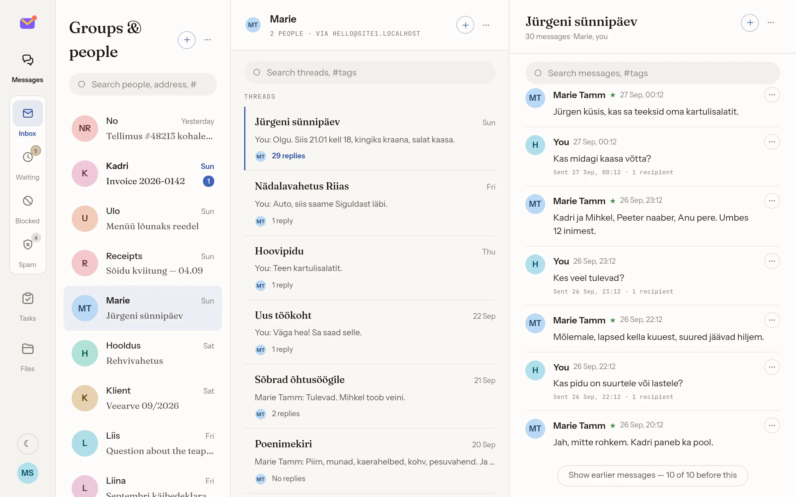Click MT avatar on Jürgen küsis message
The height and width of the screenshot is (497, 796).
[x=535, y=98]
